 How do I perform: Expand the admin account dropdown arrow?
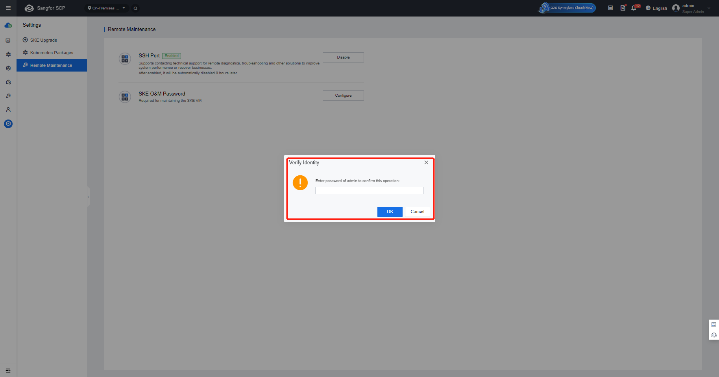[709, 8]
